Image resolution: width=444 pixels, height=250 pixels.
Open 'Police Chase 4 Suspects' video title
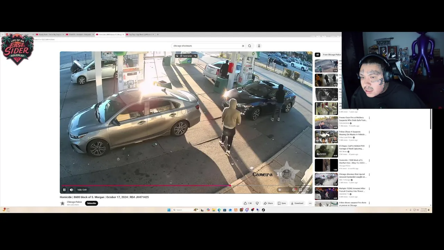click(352, 133)
